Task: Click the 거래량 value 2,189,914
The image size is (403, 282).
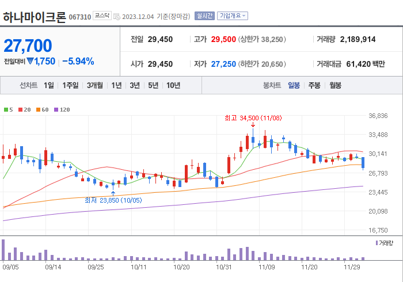Action: tap(358, 39)
